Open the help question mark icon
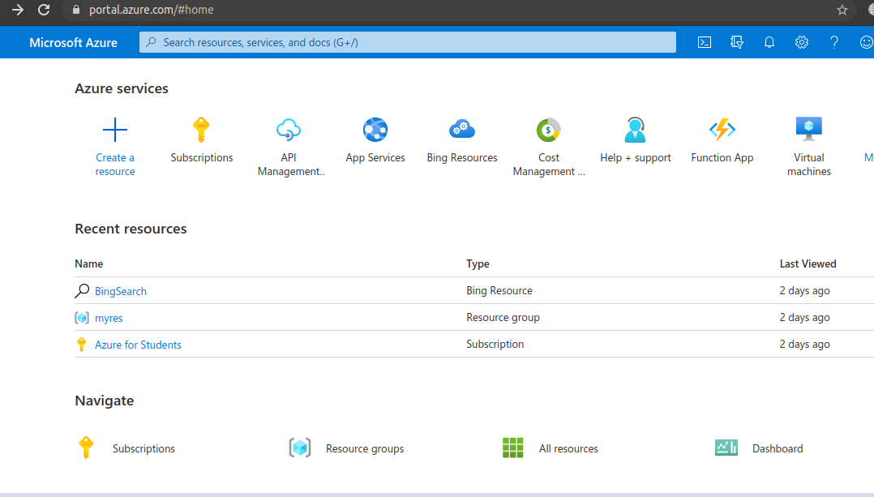The height and width of the screenshot is (497, 874). (x=833, y=42)
